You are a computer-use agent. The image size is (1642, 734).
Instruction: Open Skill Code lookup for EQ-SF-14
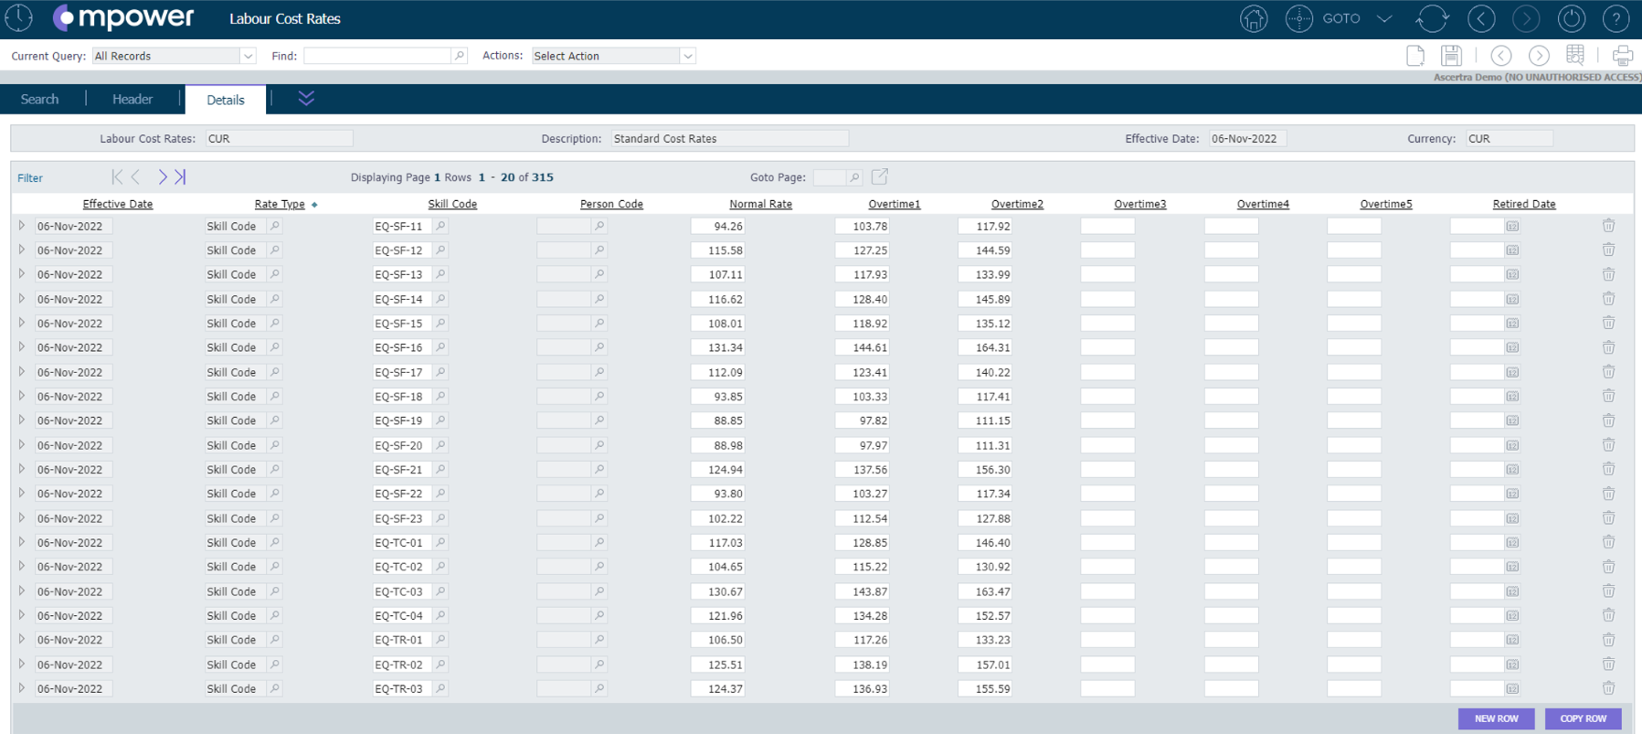(x=440, y=299)
